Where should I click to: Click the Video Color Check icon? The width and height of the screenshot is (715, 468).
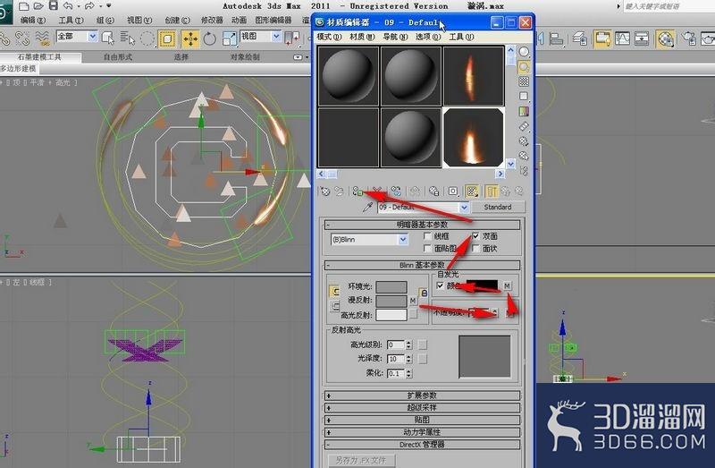(x=524, y=111)
